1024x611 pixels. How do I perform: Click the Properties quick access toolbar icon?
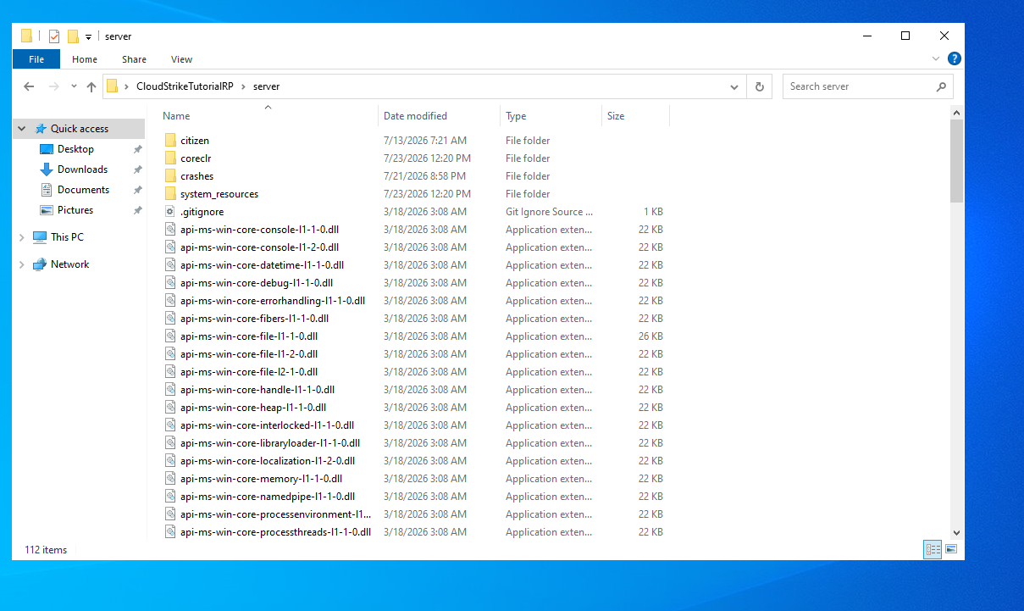point(54,36)
